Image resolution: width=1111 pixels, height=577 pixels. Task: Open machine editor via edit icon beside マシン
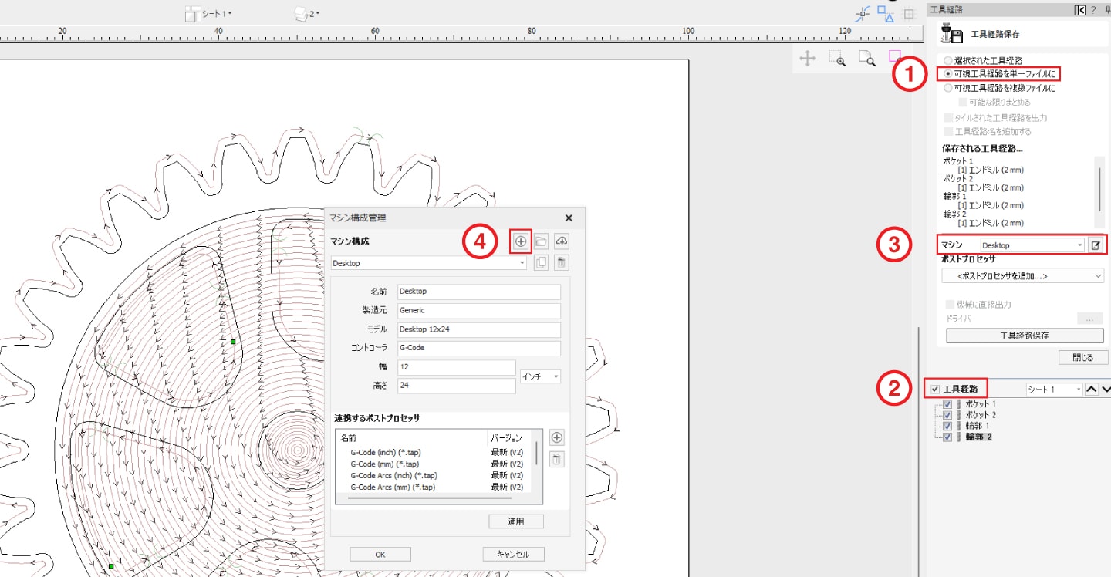click(x=1096, y=245)
